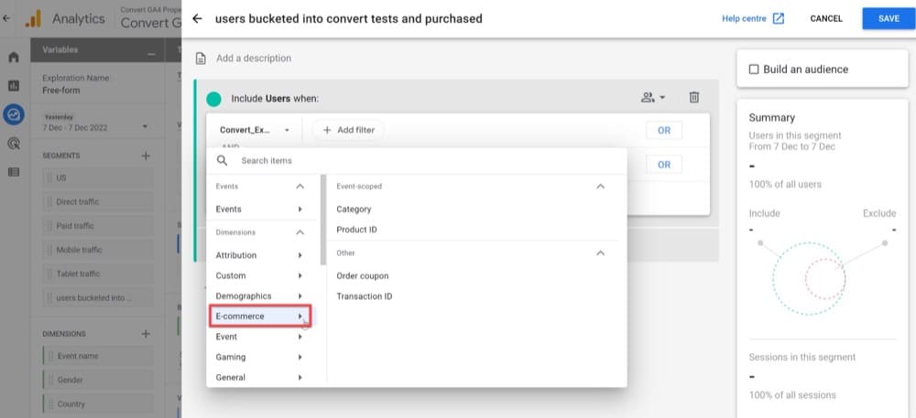Delete the condition group via trash icon
This screenshot has height=418, width=916.
693,98
